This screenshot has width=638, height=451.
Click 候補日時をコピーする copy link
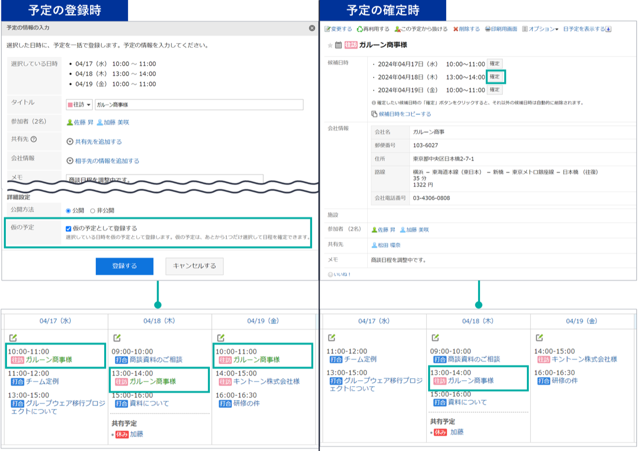point(401,114)
